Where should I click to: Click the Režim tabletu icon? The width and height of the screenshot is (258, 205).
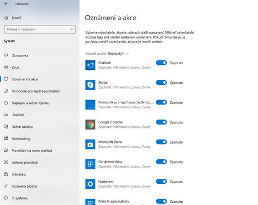pos(6,127)
